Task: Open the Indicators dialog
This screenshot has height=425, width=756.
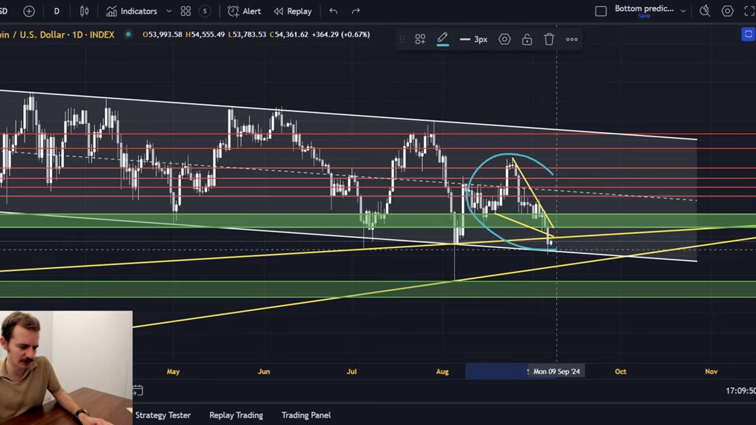Action: [x=132, y=11]
